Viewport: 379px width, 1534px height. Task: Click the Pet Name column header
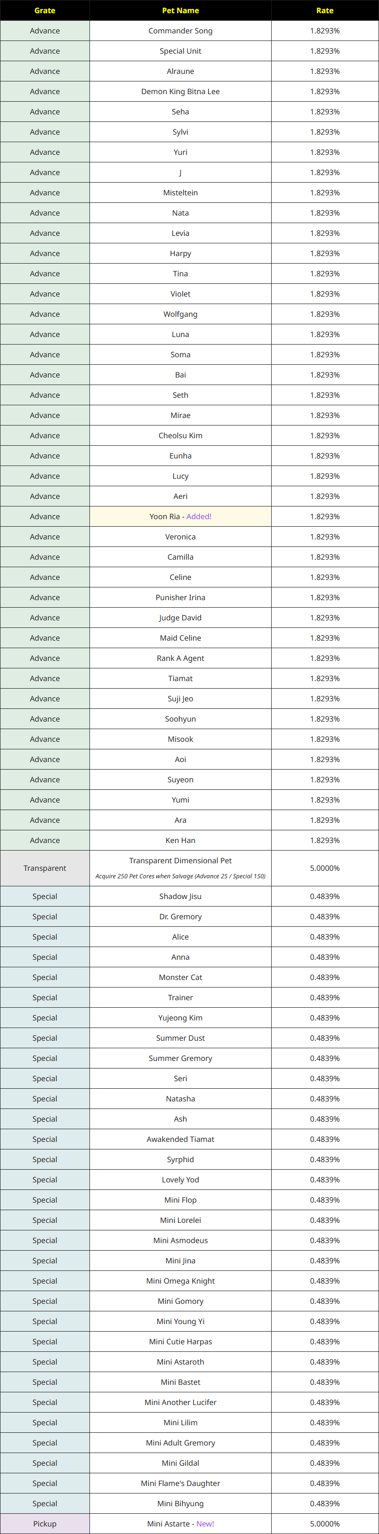[x=180, y=11]
